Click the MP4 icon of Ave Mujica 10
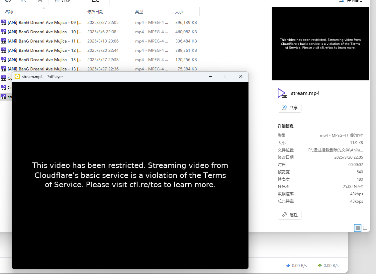This screenshot has height=274, width=376. click(4, 32)
